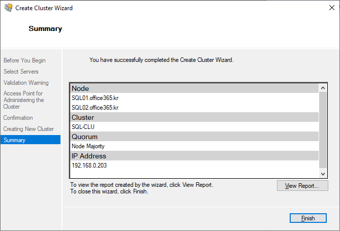Click the summary list scroll up arrow
340x231 pixels.
pyautogui.click(x=323, y=88)
